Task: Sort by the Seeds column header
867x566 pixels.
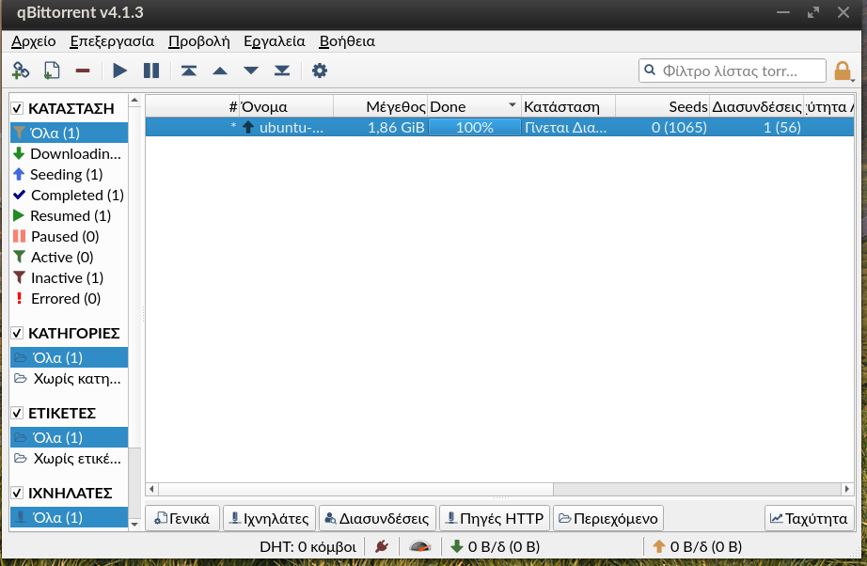Action: click(662, 106)
